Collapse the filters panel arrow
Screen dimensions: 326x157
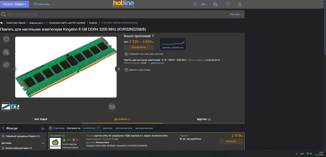pos(43,129)
